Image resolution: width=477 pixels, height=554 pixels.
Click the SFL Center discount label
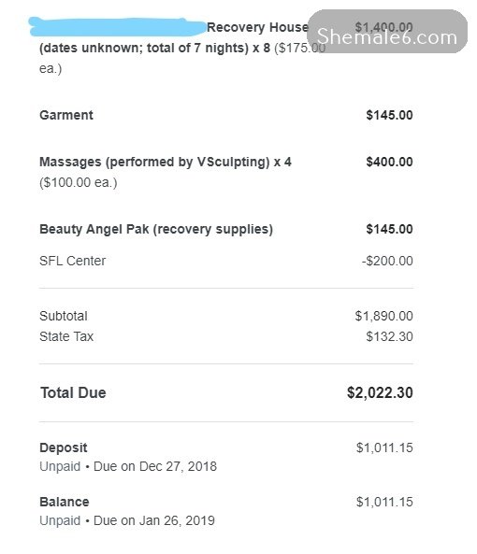click(x=72, y=261)
